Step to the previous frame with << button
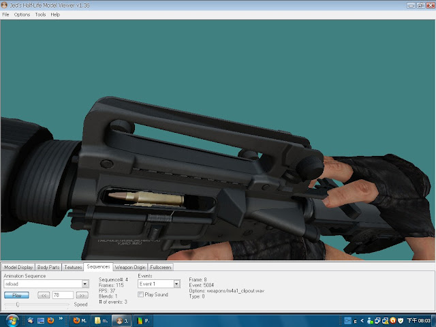The width and height of the screenshot is (436, 327). click(x=44, y=295)
